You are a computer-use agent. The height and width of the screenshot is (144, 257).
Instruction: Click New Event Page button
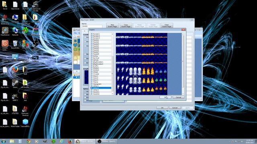pos(112,26)
